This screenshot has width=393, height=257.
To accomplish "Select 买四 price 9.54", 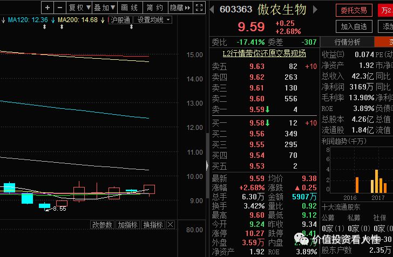I will click(x=256, y=155).
